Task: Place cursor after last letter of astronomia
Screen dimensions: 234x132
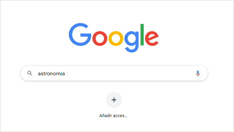Action: [65, 74]
